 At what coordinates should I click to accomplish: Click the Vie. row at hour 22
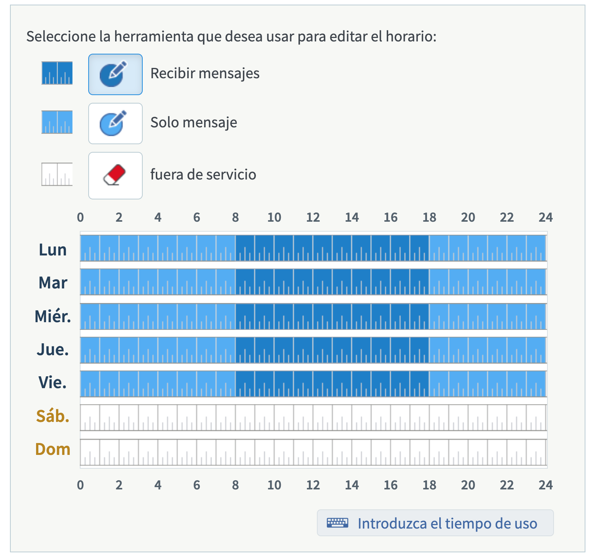516,384
